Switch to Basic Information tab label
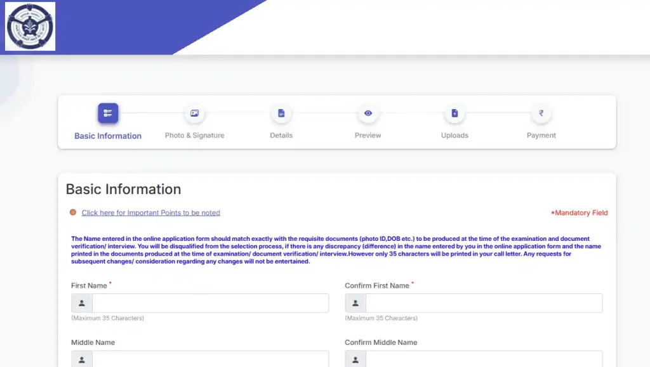Image resolution: width=650 pixels, height=367 pixels. pos(108,136)
